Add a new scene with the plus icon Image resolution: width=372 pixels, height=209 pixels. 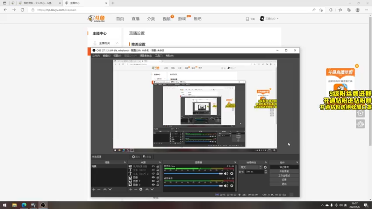[94, 189]
